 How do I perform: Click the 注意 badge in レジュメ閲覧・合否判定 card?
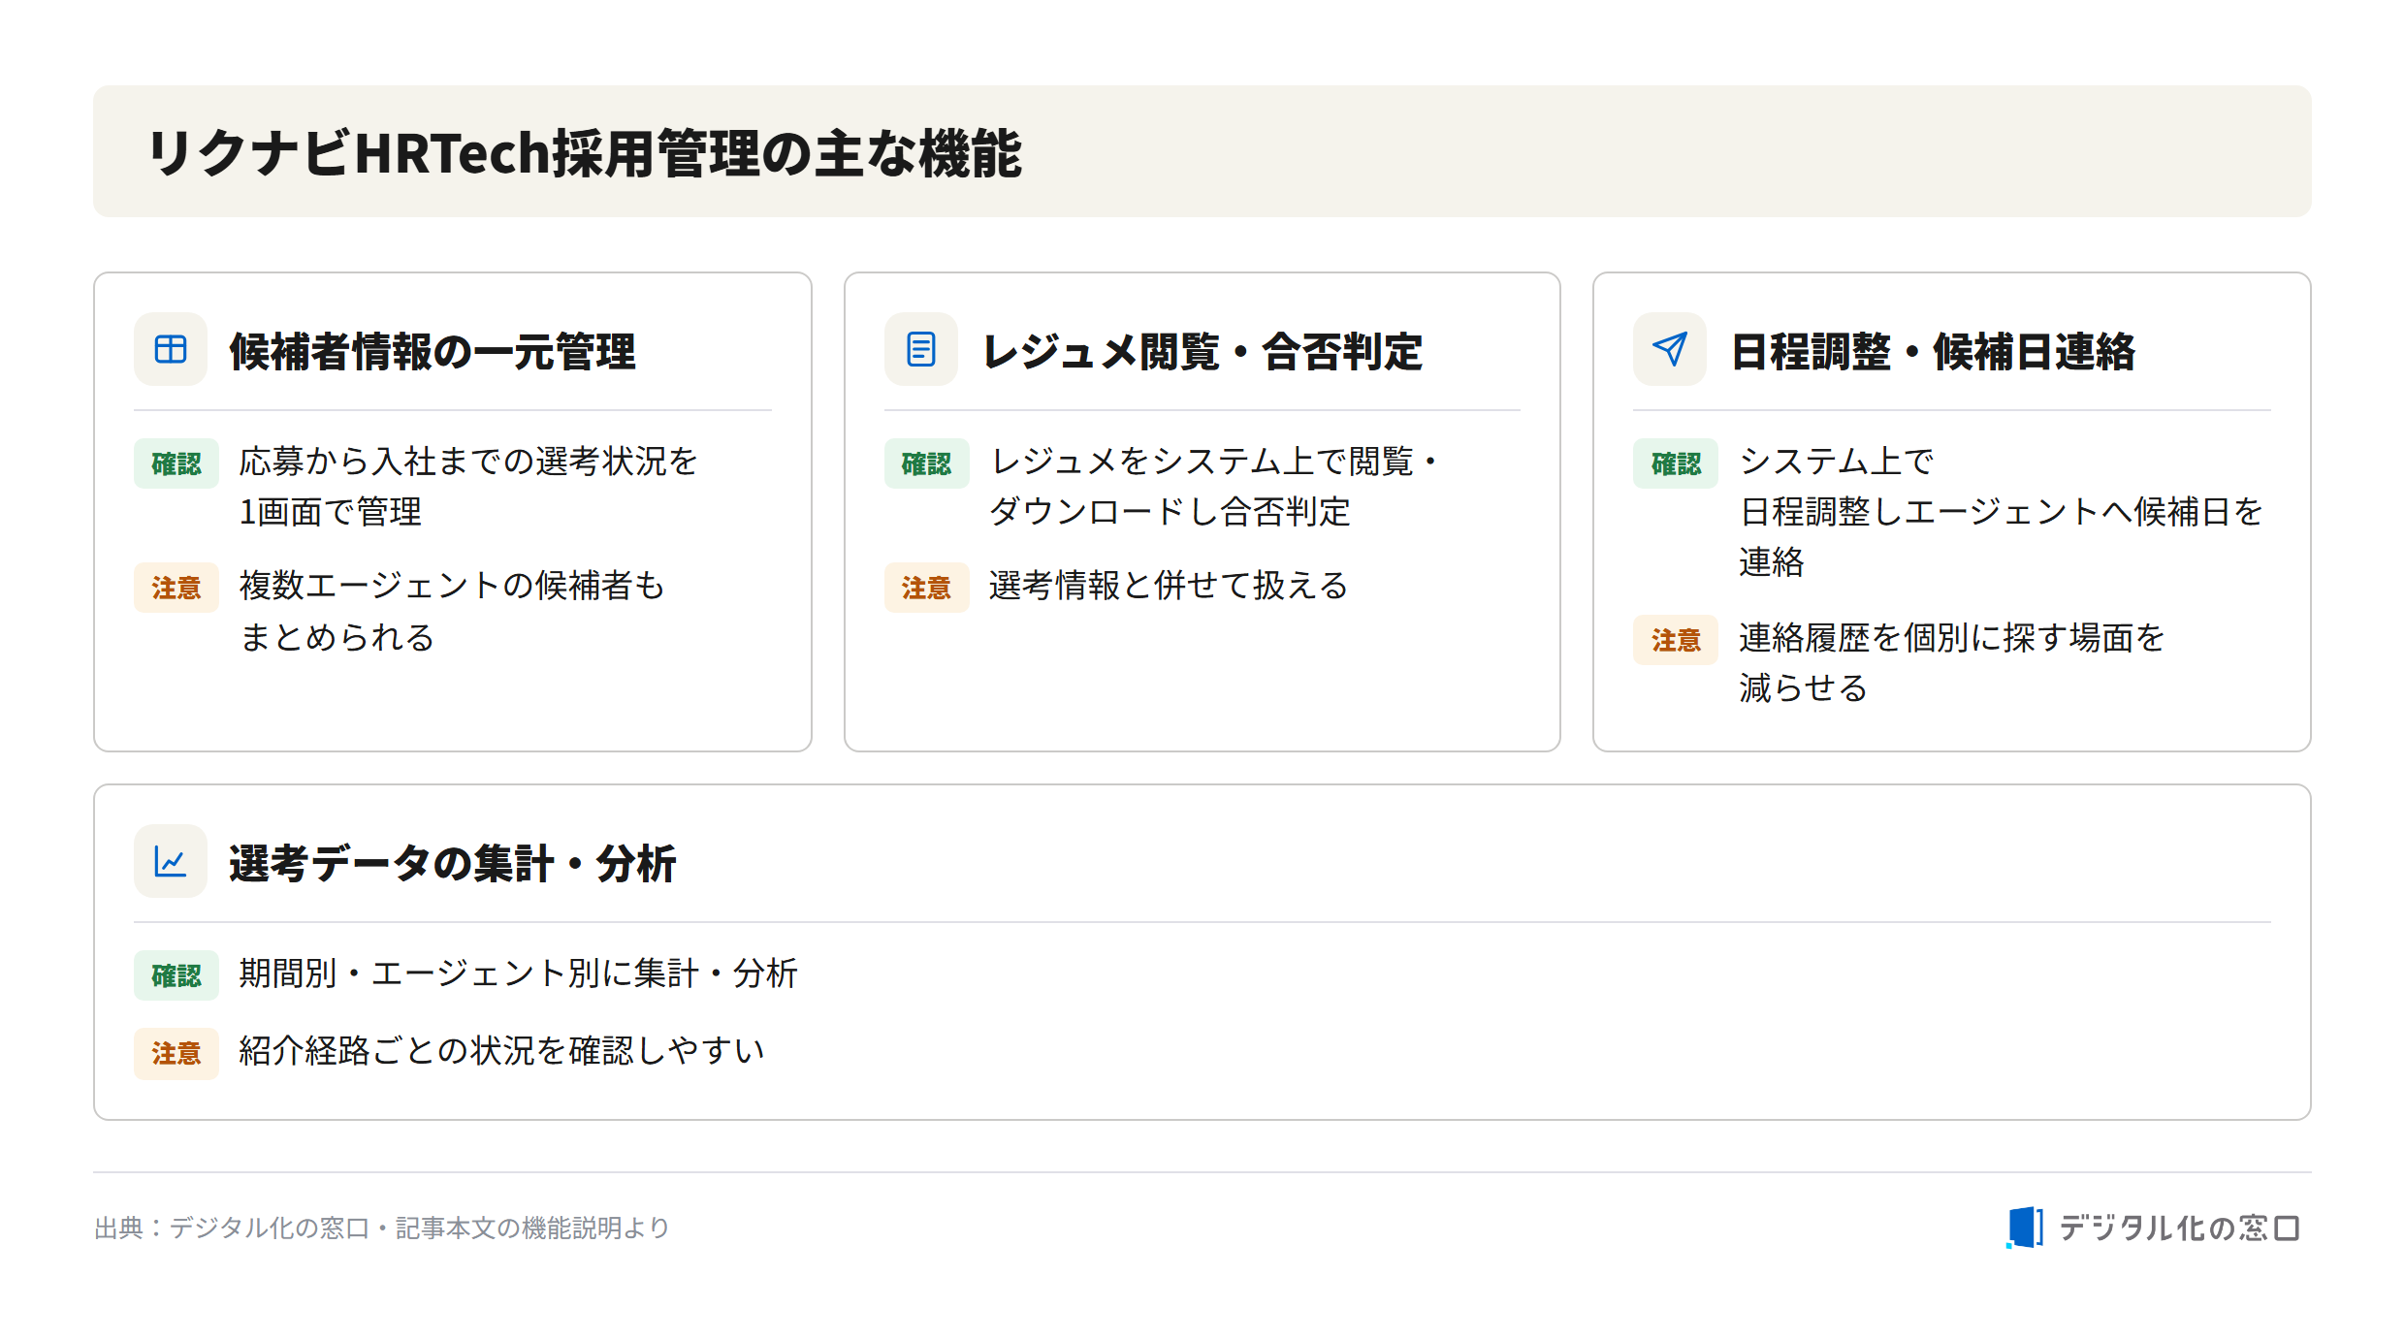pyautogui.click(x=926, y=588)
